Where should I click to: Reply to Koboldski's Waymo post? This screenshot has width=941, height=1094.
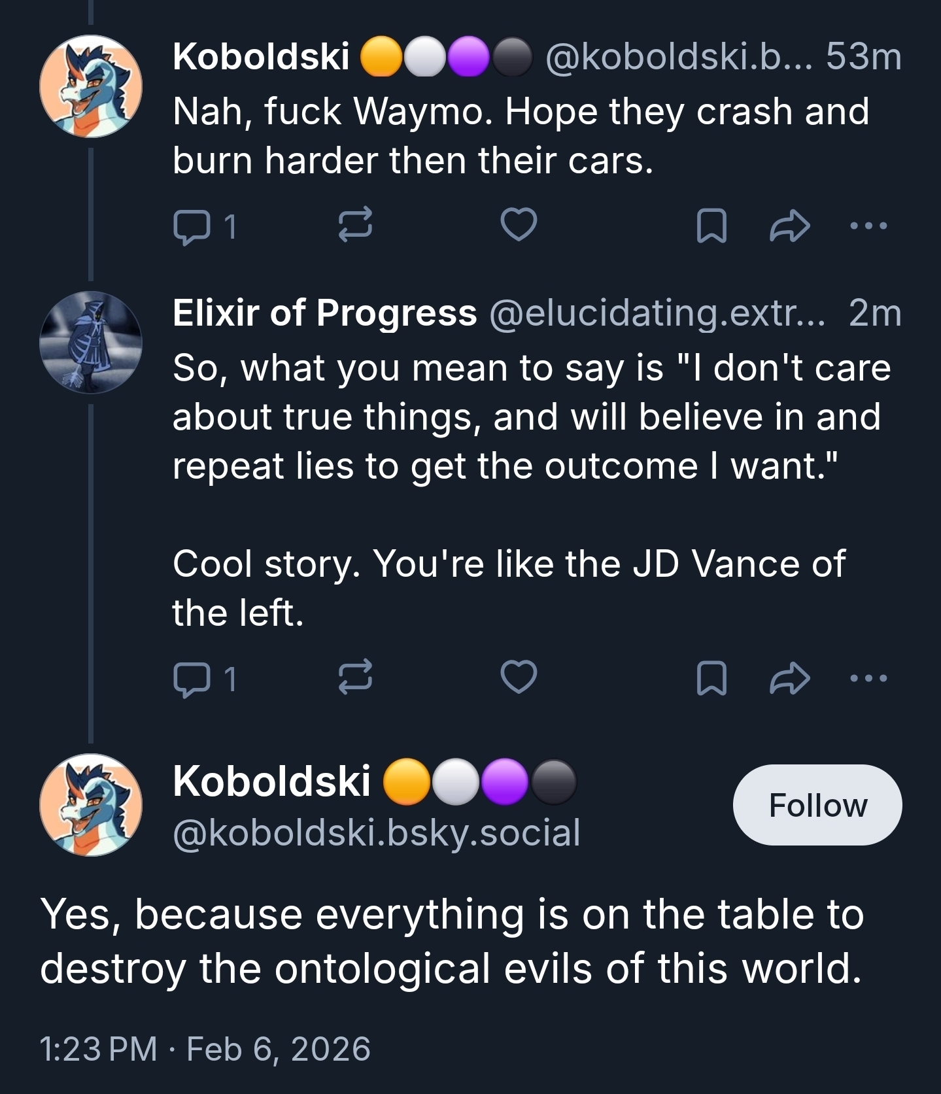pos(192,226)
